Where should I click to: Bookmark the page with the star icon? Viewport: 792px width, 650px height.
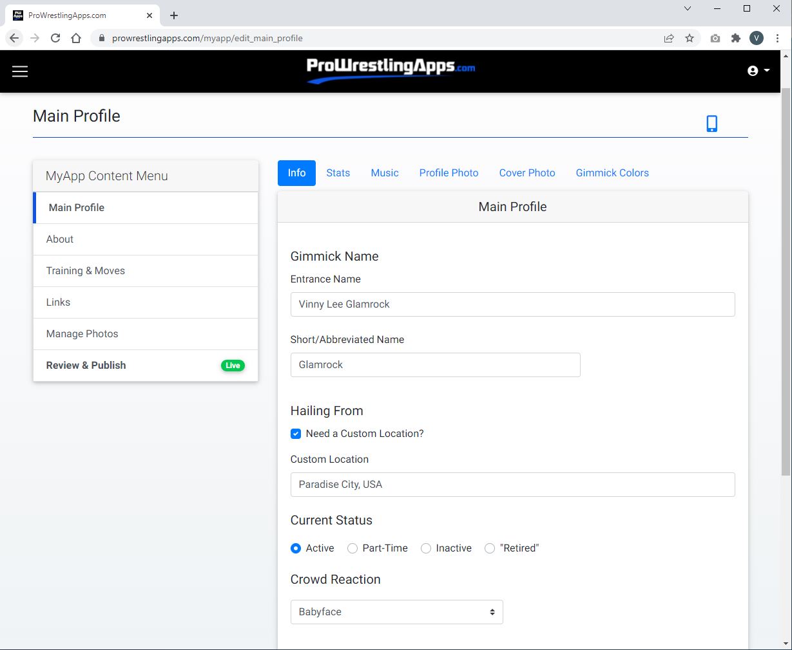[x=690, y=38]
